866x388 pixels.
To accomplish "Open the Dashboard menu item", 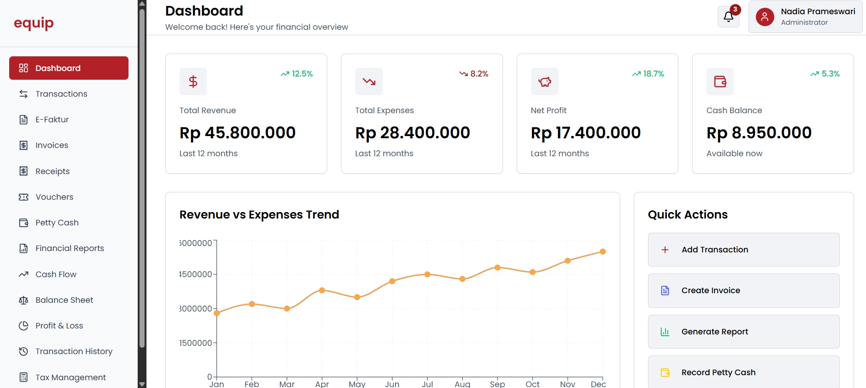I will [x=68, y=68].
